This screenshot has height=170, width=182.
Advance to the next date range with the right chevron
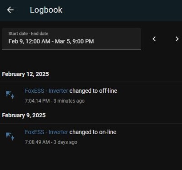(177, 39)
